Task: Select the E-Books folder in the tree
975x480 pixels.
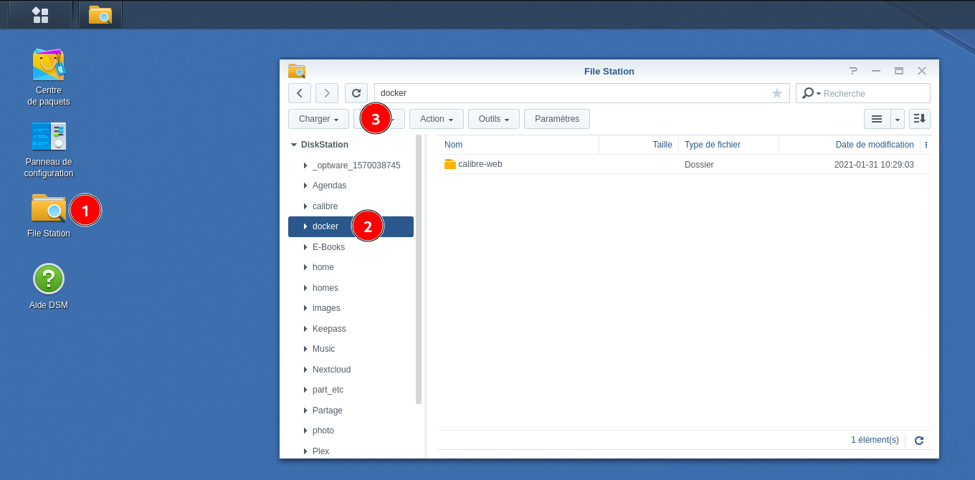Action: (x=328, y=247)
